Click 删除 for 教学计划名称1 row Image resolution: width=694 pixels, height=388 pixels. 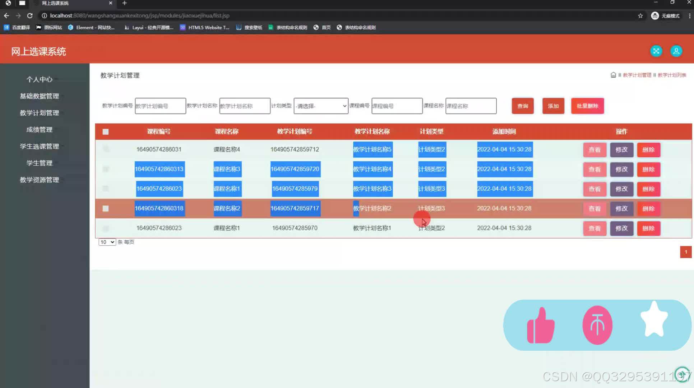[648, 228]
